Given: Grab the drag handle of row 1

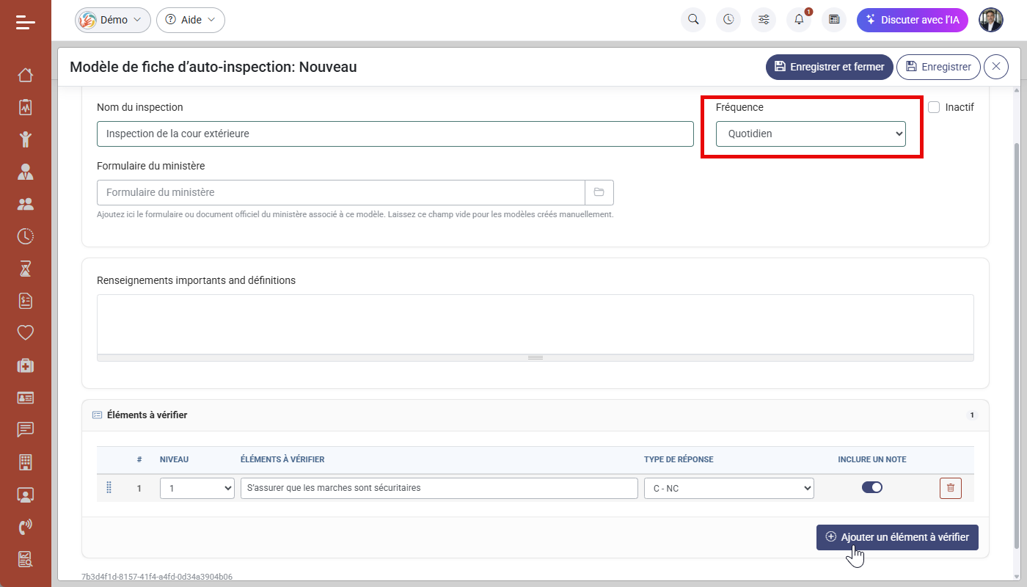Looking at the screenshot, I should 109,488.
